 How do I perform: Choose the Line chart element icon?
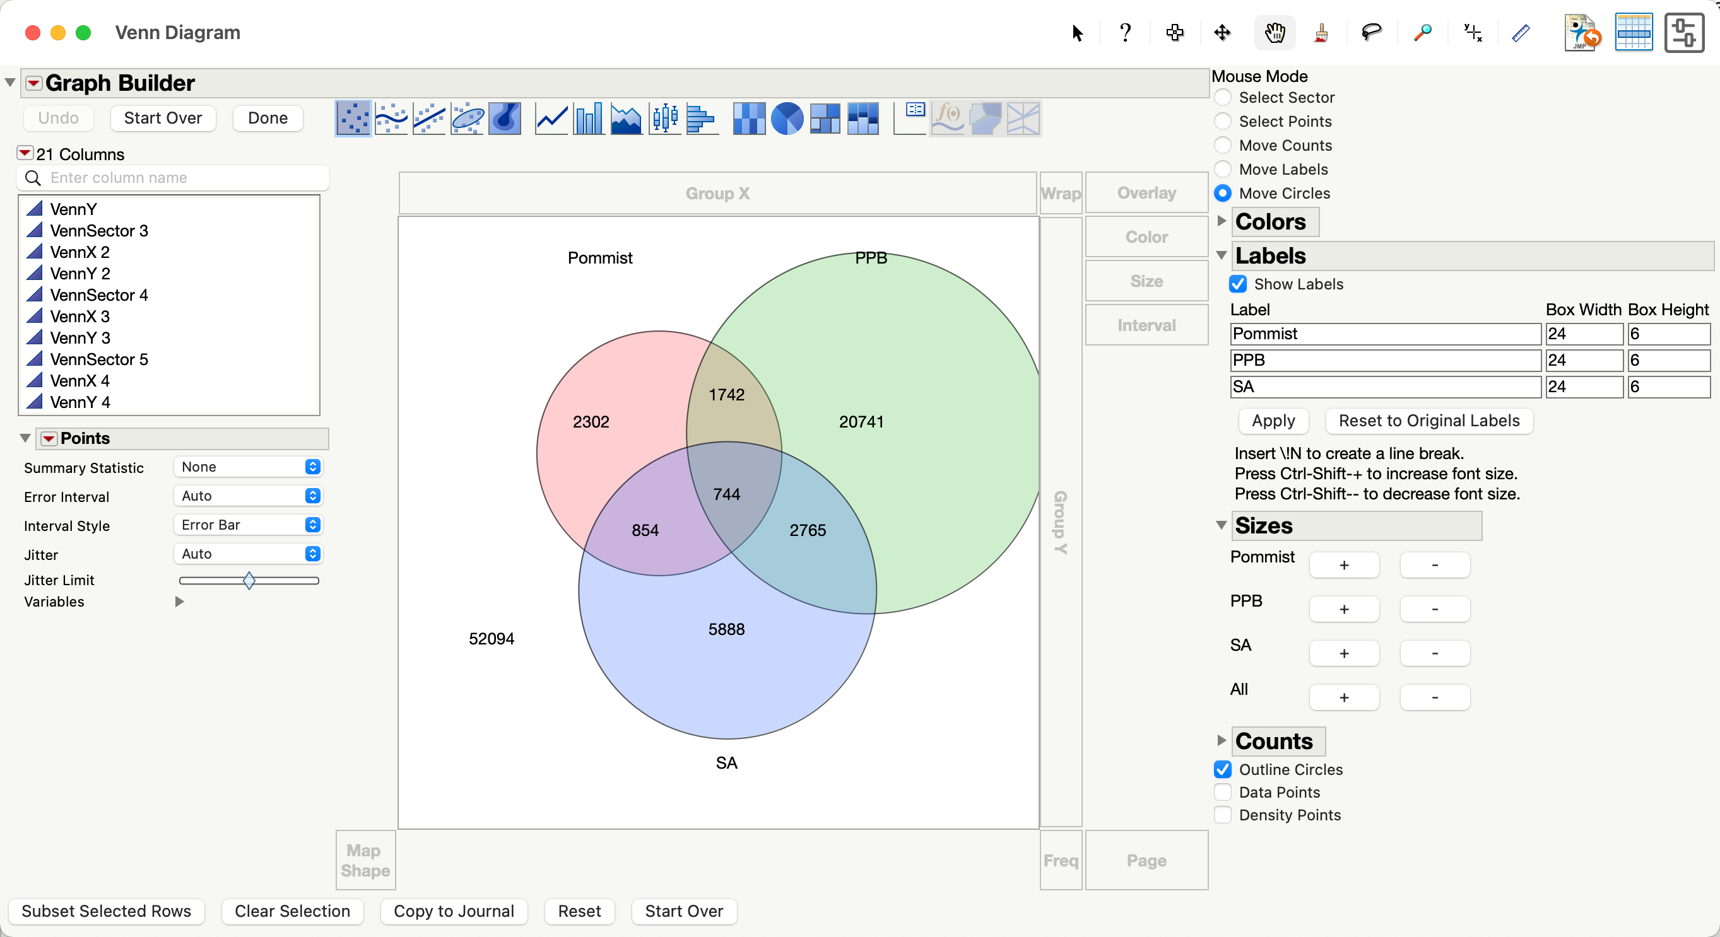(x=551, y=119)
